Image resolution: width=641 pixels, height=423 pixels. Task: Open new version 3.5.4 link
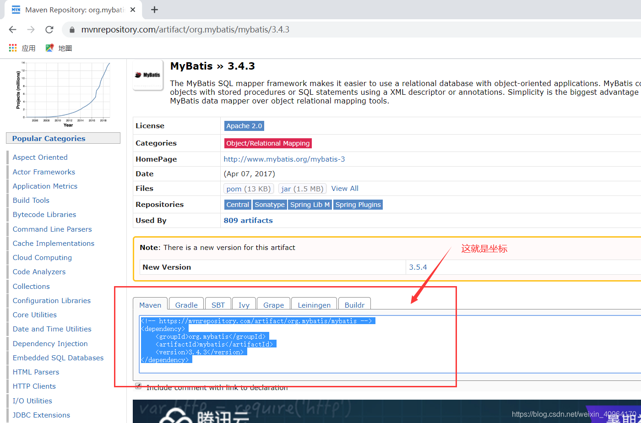[418, 267]
